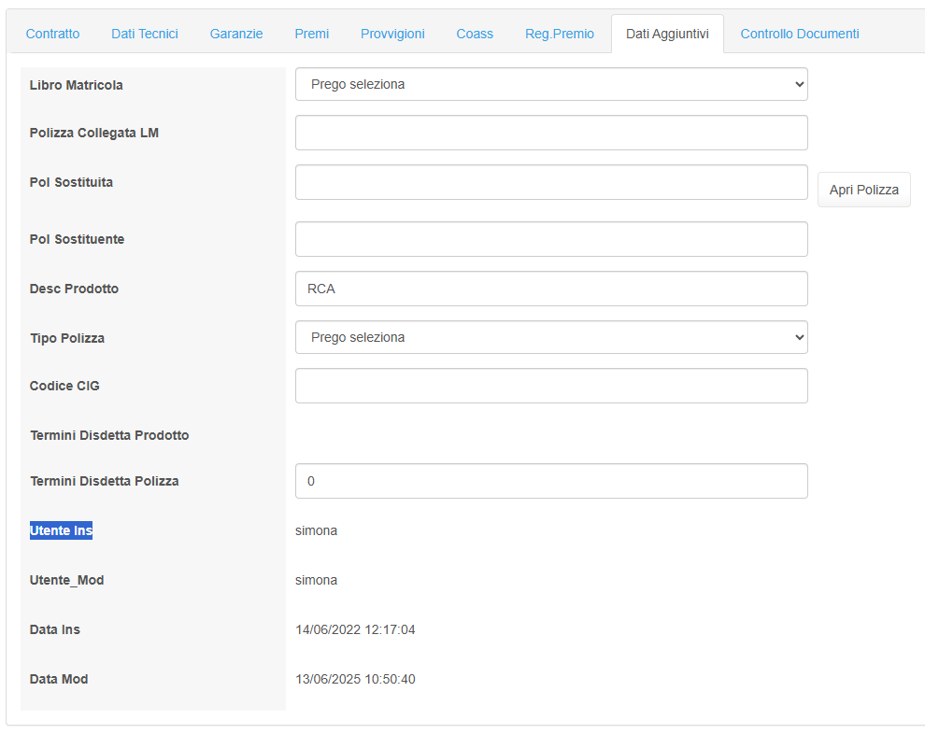Focus the Codice CIG input field
Screen dimensions: 925x734
click(551, 387)
